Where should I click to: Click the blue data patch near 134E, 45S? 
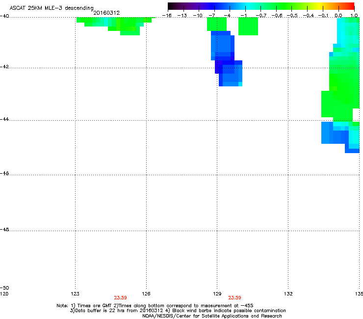point(336,137)
